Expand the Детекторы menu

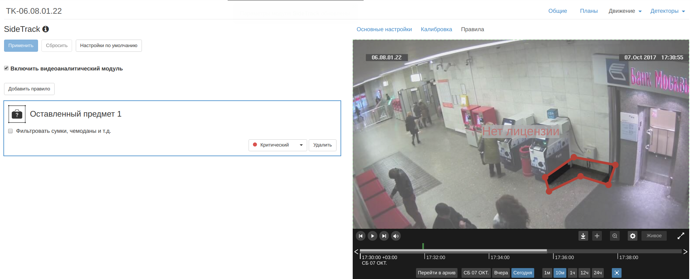click(667, 11)
